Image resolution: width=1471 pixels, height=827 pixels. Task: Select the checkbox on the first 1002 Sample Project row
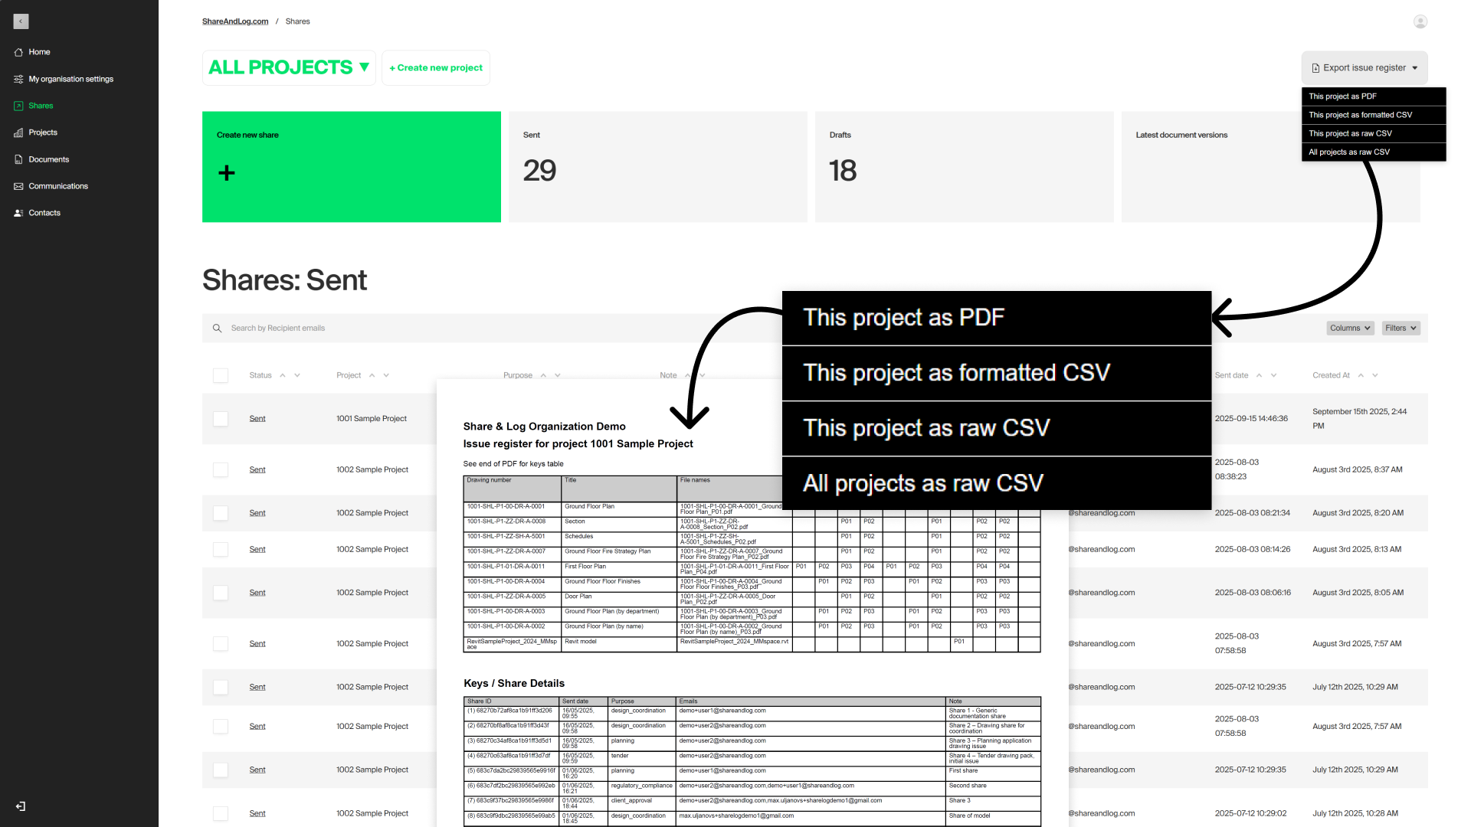(221, 469)
